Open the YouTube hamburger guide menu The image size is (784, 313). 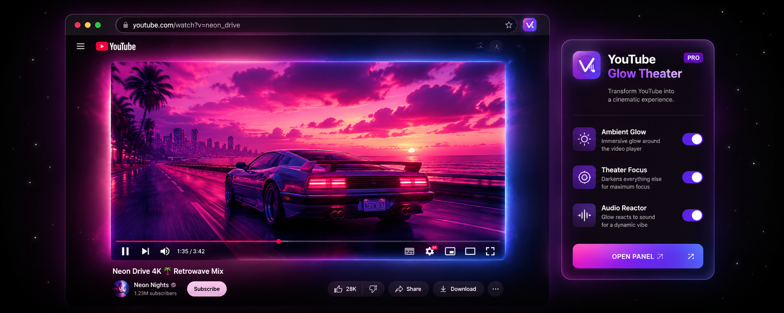pos(81,46)
